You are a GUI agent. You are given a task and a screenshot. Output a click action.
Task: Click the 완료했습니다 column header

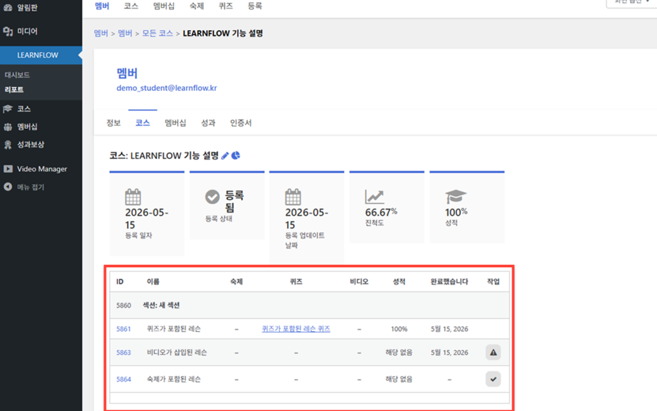tap(449, 281)
